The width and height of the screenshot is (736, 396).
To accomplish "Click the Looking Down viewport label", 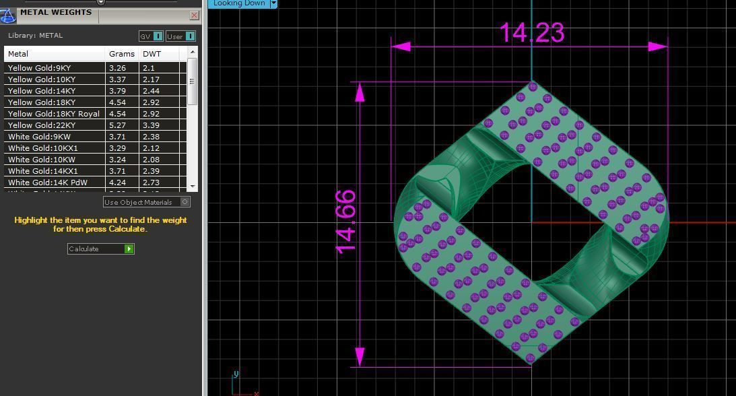I will coord(239,3).
